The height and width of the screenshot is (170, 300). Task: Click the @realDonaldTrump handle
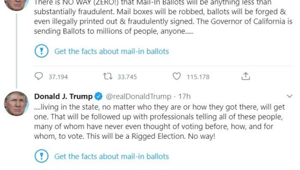(138, 96)
